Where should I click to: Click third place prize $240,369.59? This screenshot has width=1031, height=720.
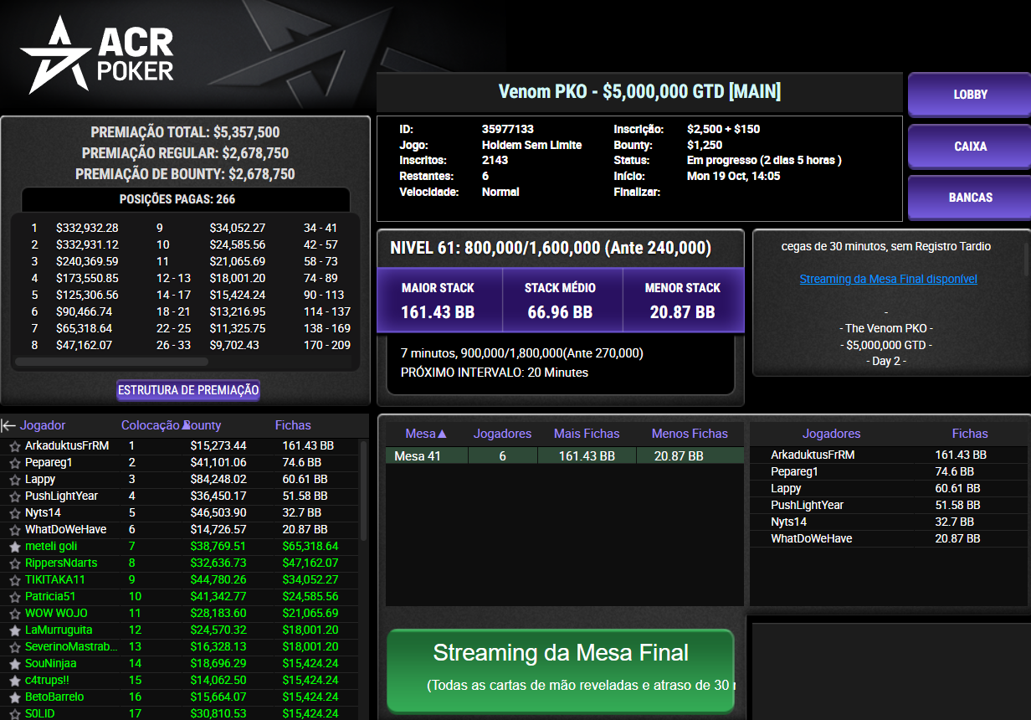[87, 261]
